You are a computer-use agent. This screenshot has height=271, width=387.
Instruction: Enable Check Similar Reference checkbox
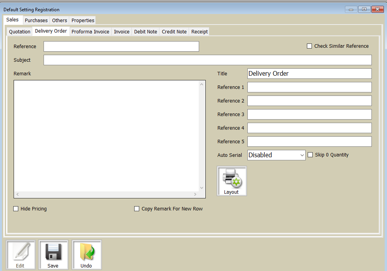click(309, 46)
